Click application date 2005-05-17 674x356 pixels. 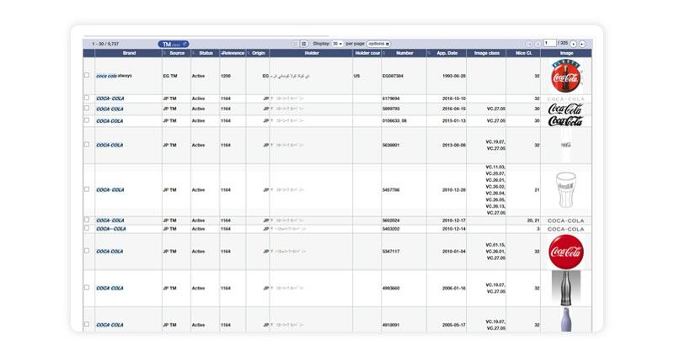click(x=454, y=325)
